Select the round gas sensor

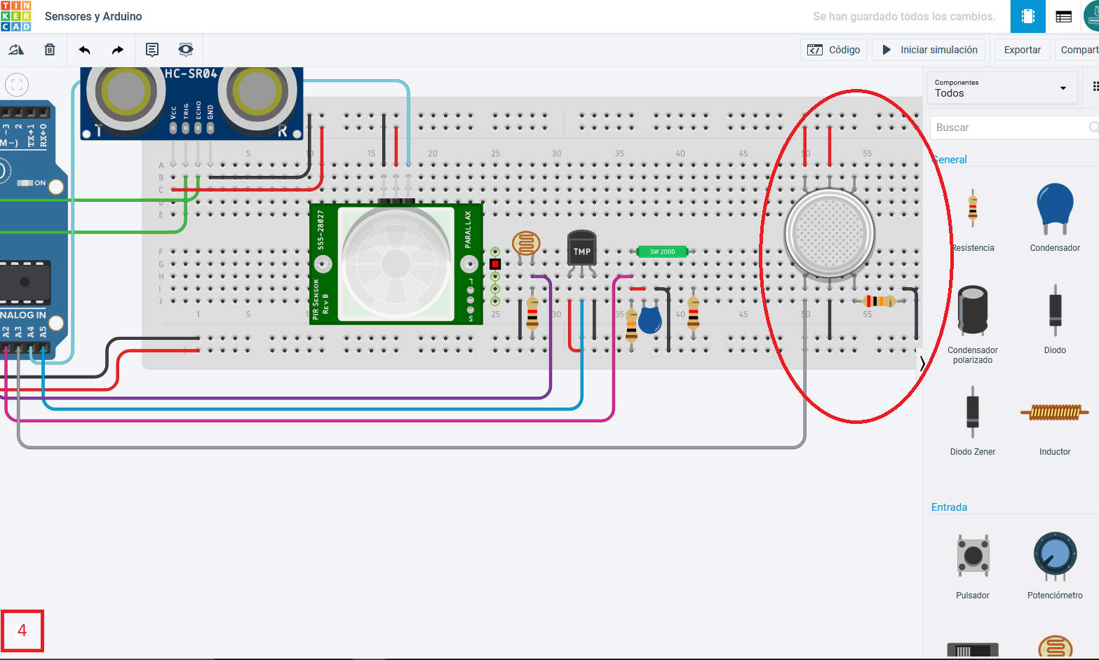(830, 233)
